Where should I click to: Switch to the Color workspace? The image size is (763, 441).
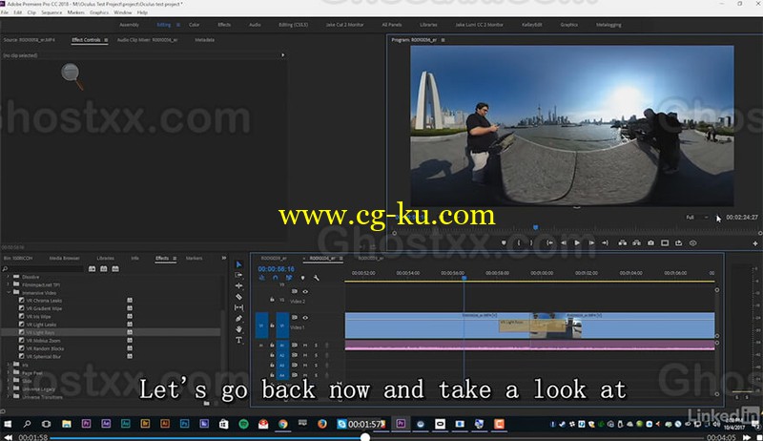[x=195, y=24]
